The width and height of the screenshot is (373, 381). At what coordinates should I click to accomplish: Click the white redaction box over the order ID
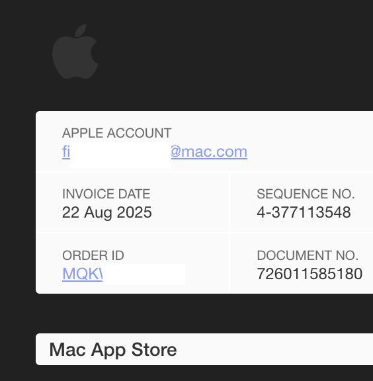(x=144, y=275)
